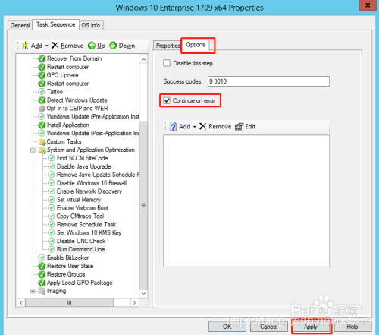Select the Disable UNC Check step
379x335 pixels.
point(81,241)
